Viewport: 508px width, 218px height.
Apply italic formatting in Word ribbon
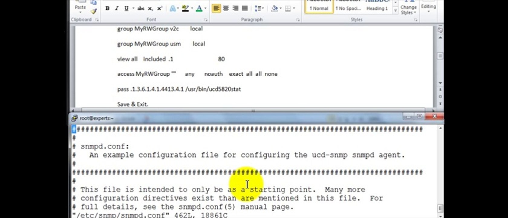117,8
